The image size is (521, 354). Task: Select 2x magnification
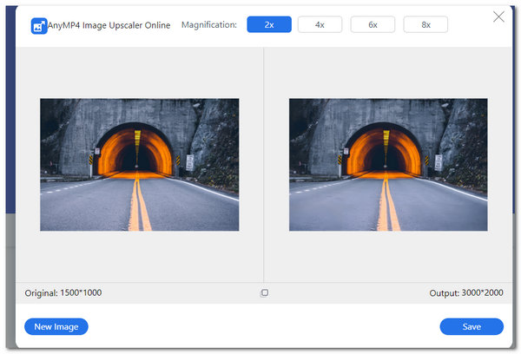click(x=268, y=24)
